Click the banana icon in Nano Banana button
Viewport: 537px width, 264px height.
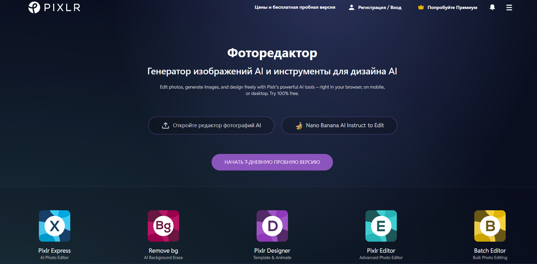(299, 126)
